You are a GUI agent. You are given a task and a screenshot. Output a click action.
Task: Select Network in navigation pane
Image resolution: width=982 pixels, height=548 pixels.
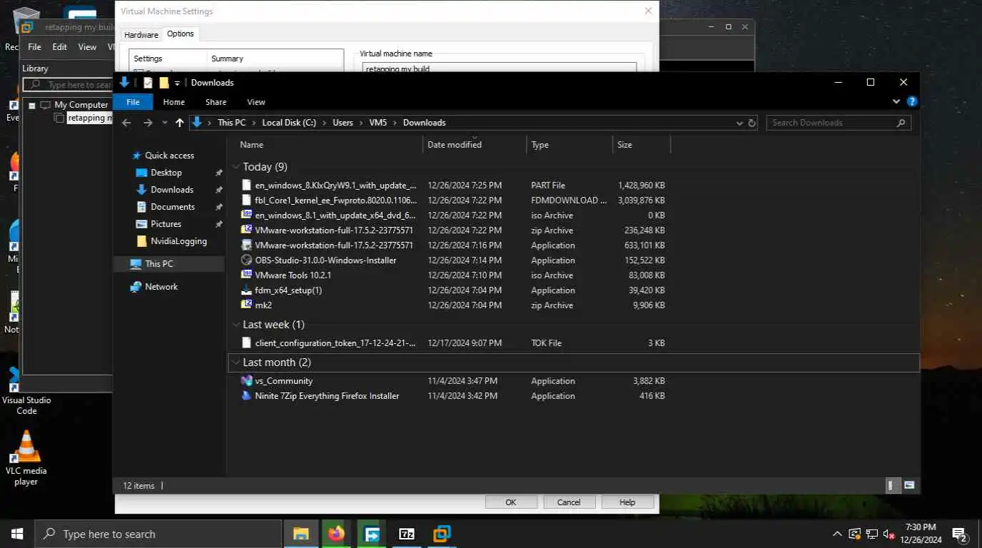tap(161, 287)
